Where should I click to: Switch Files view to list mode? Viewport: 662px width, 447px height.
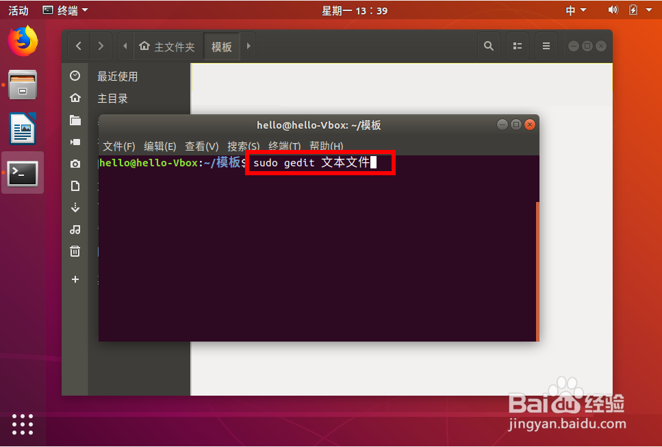click(x=517, y=46)
